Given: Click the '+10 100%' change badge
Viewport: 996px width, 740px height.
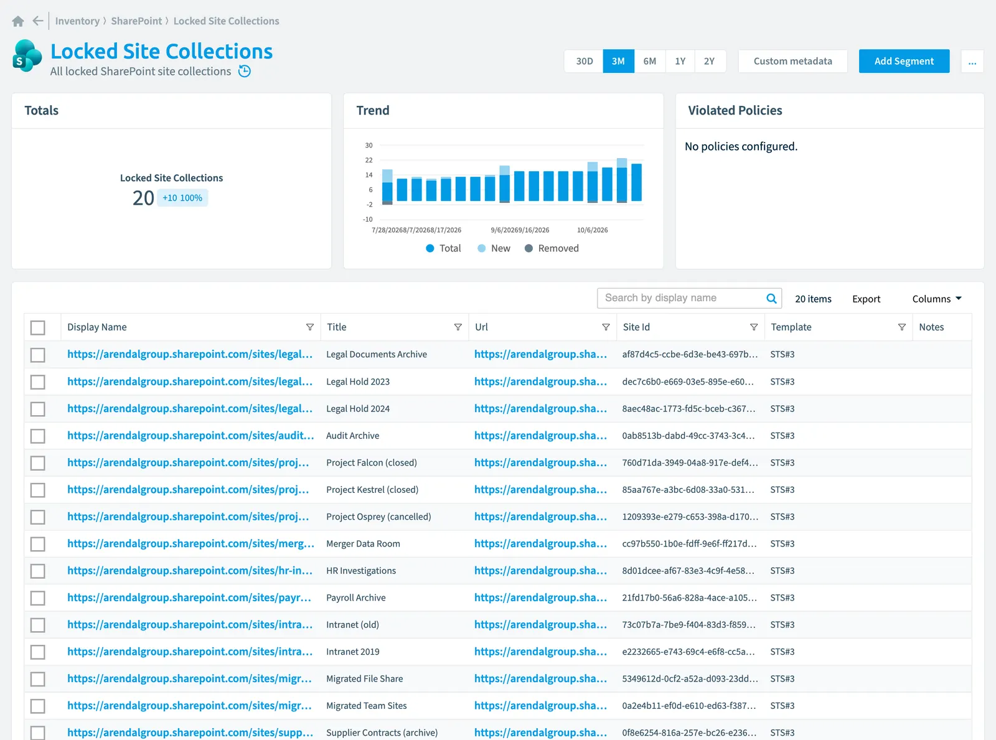Looking at the screenshot, I should pos(182,198).
